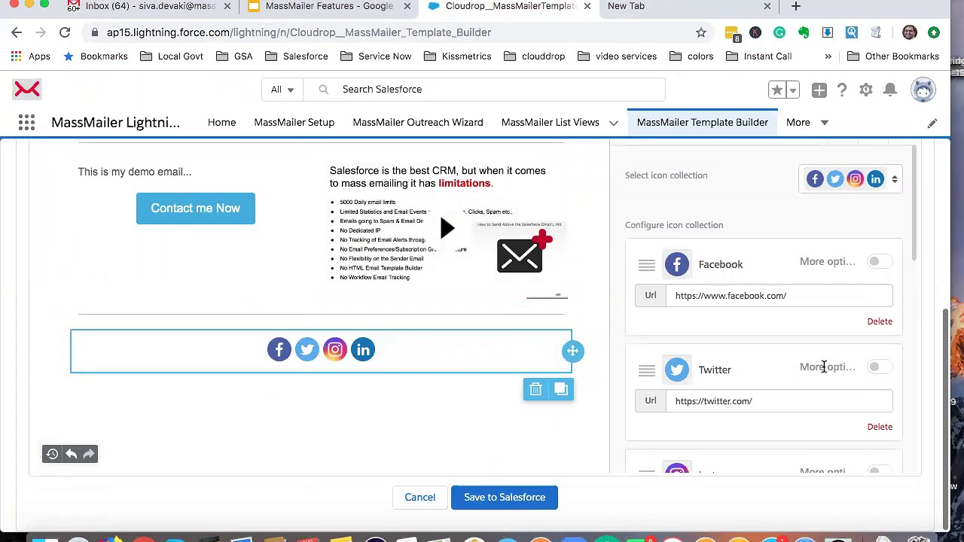Open the Global Actions plus icon

tap(819, 90)
